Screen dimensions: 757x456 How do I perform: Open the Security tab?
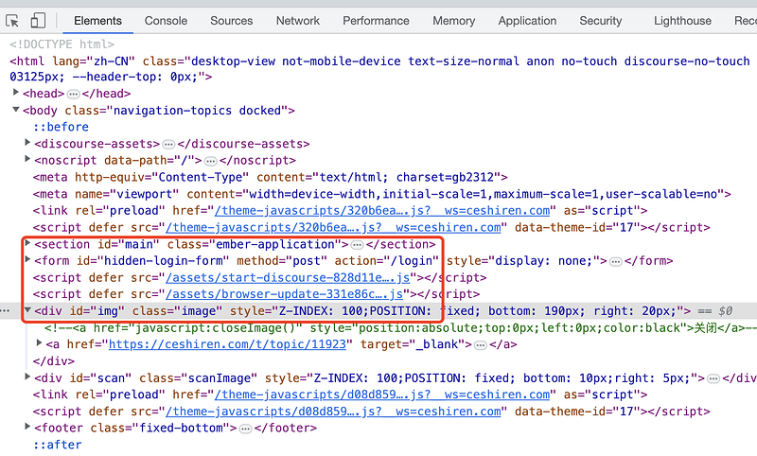600,21
